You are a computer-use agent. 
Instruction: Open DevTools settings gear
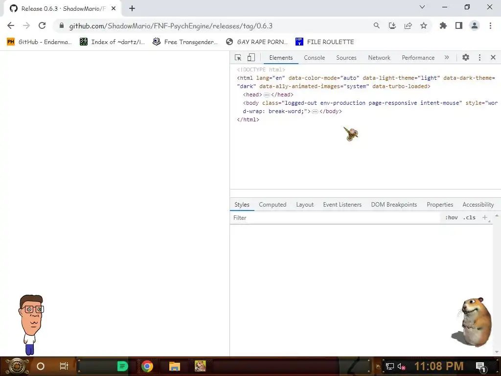(x=466, y=58)
